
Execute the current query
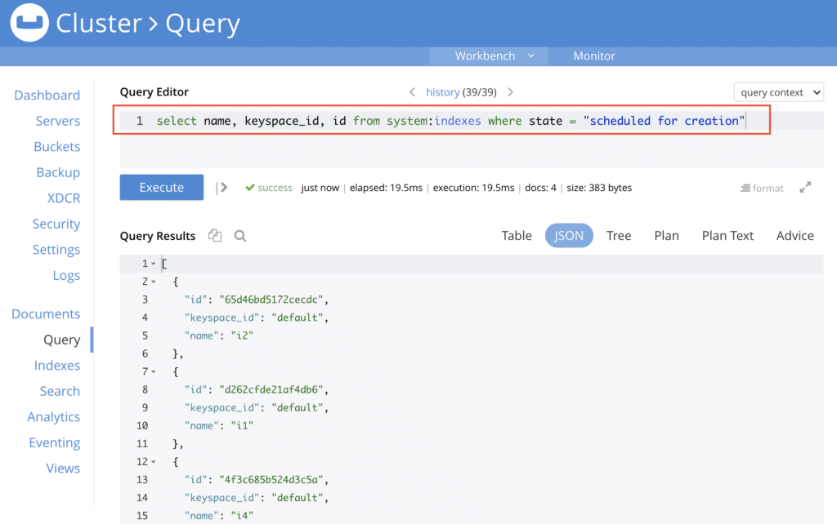[x=161, y=187]
